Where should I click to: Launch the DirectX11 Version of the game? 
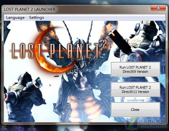136,89
